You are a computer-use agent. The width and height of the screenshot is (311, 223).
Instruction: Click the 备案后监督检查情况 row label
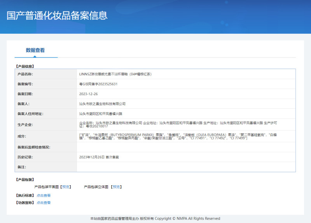click(x=34, y=147)
